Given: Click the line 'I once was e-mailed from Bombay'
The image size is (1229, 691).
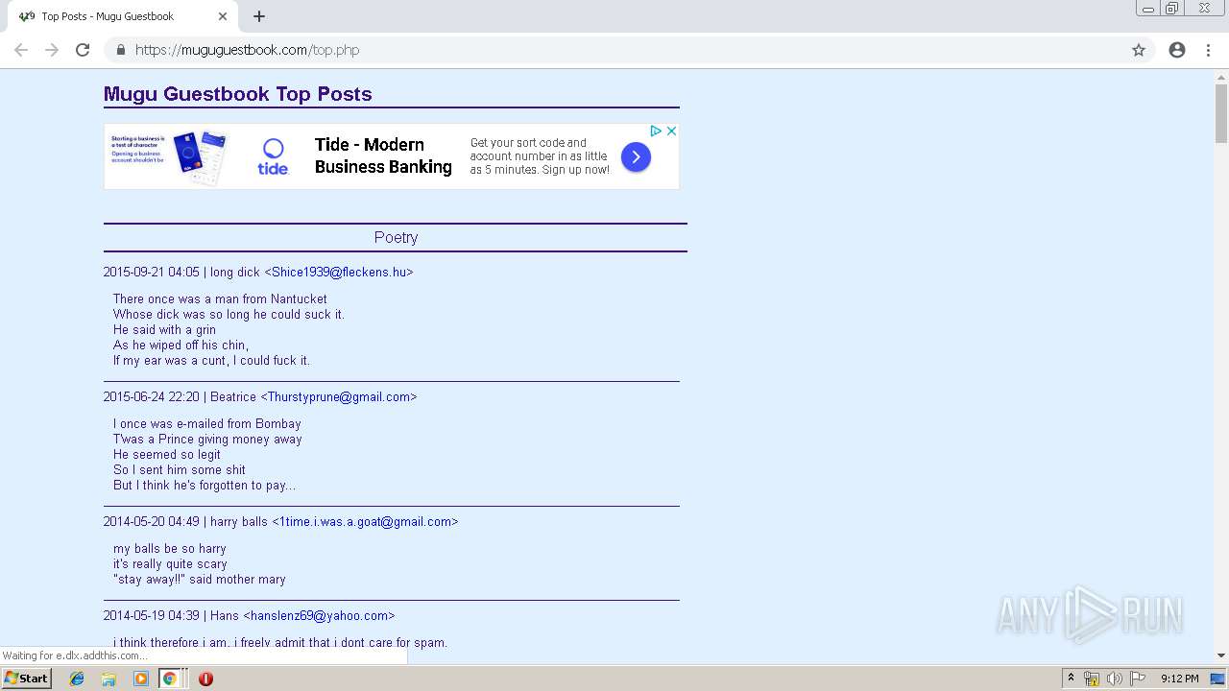Looking at the screenshot, I should (207, 424).
